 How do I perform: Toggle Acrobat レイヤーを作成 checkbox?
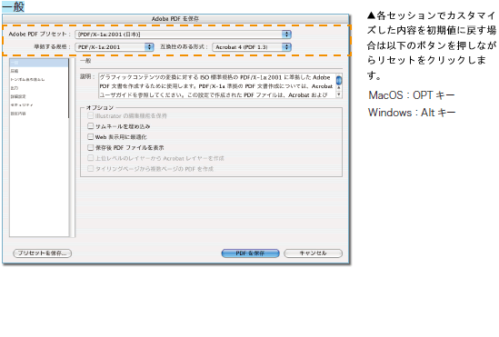click(90, 158)
